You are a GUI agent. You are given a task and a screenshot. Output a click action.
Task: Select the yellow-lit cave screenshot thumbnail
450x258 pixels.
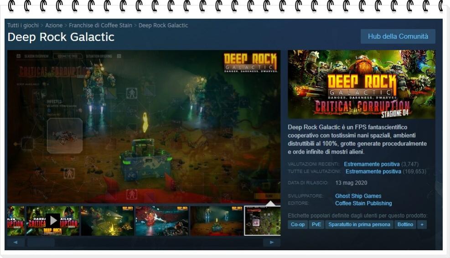click(x=107, y=221)
